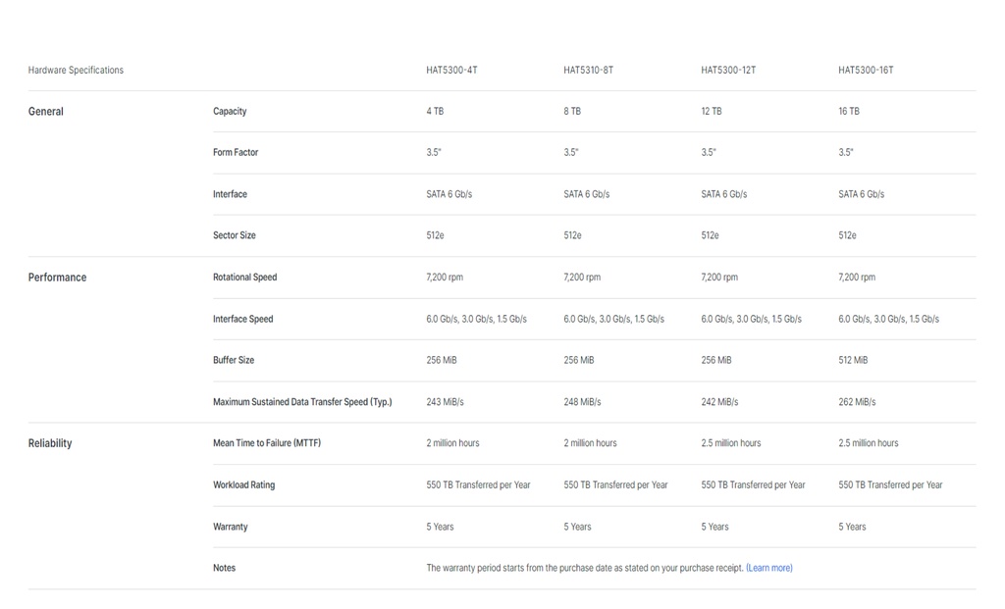
Task: Click the 8 TB capacity value
Action: coord(572,112)
